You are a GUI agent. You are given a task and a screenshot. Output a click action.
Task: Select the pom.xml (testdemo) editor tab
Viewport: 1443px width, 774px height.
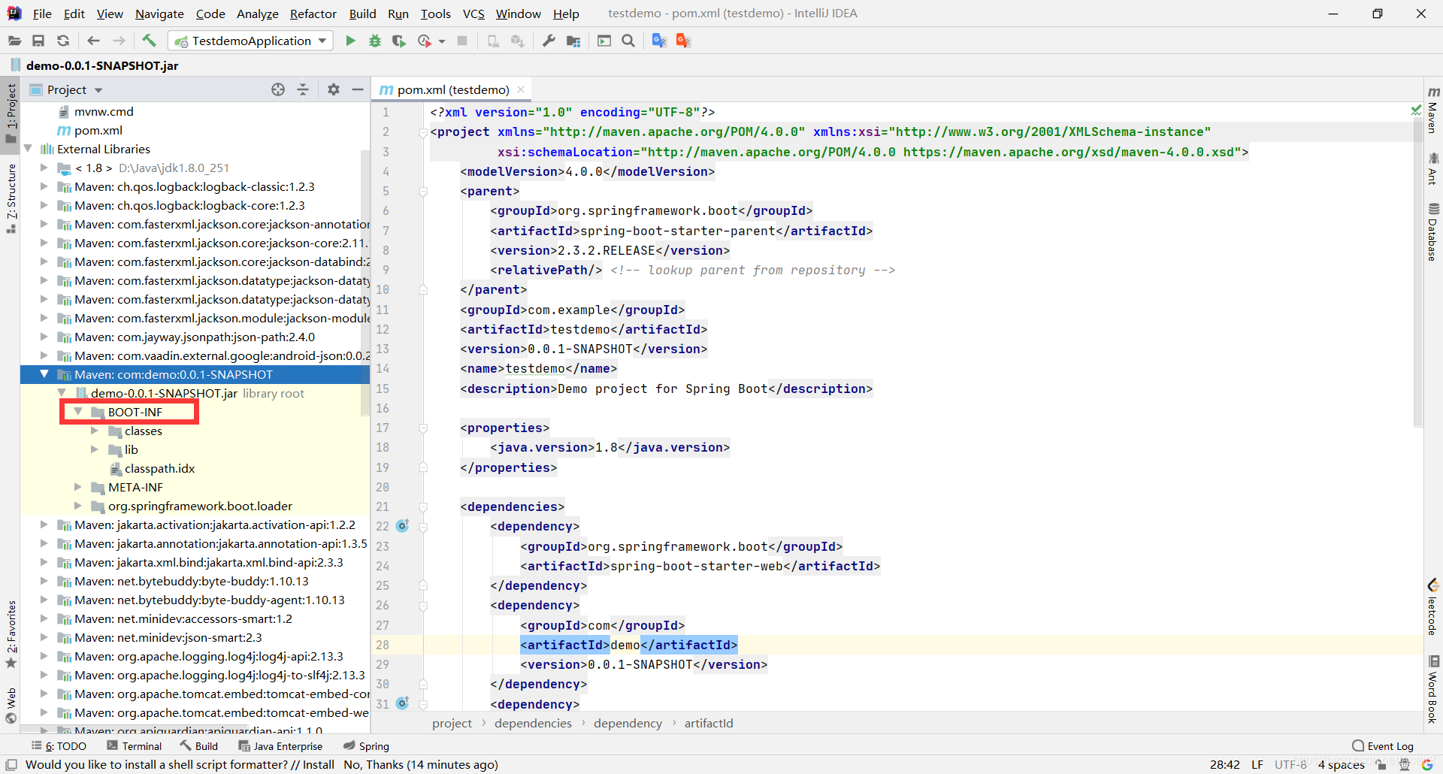[452, 89]
